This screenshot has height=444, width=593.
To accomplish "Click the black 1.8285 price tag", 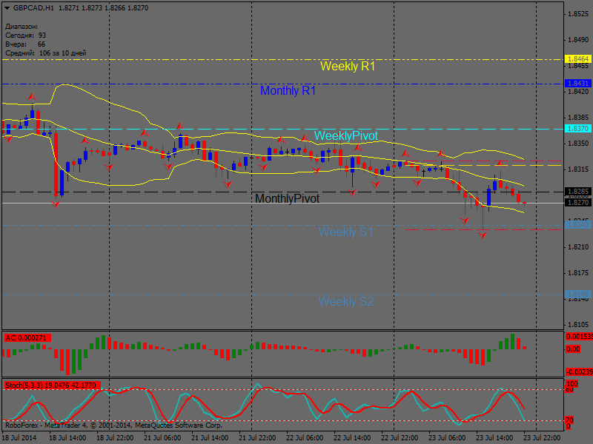I will (x=577, y=192).
